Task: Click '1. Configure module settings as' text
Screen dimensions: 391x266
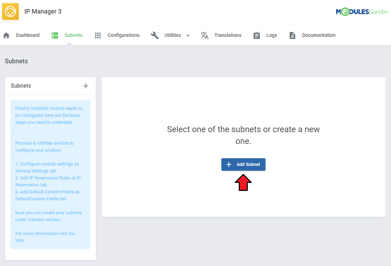Action: pyautogui.click(x=47, y=164)
